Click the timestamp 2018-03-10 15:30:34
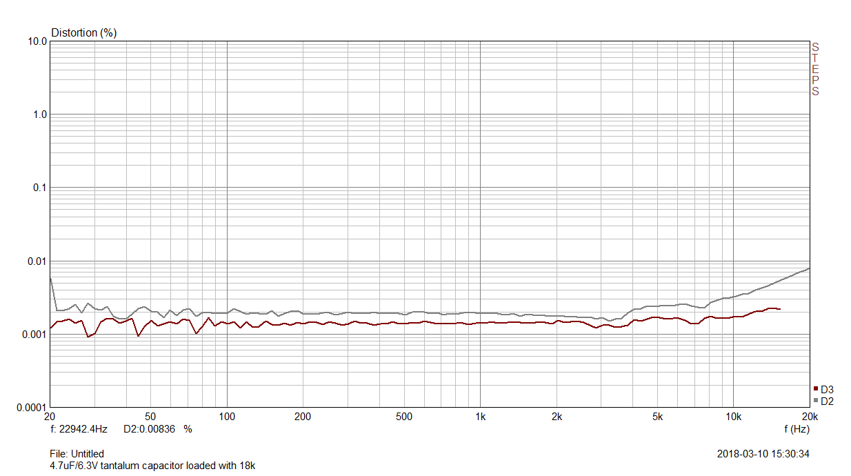 [763, 454]
